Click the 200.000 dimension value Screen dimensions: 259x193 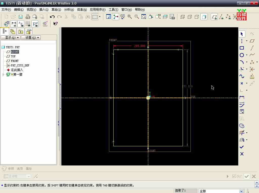[140, 46]
